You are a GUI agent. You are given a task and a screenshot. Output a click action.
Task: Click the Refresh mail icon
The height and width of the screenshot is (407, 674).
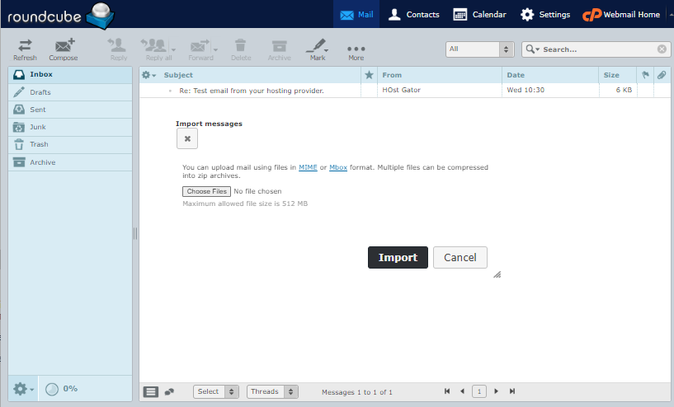pos(25,49)
